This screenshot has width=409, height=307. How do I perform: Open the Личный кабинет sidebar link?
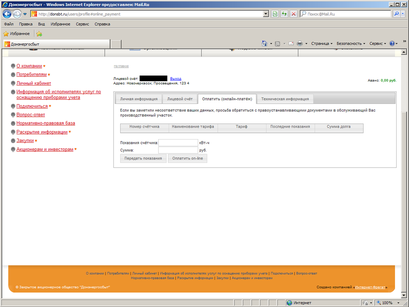coord(34,83)
